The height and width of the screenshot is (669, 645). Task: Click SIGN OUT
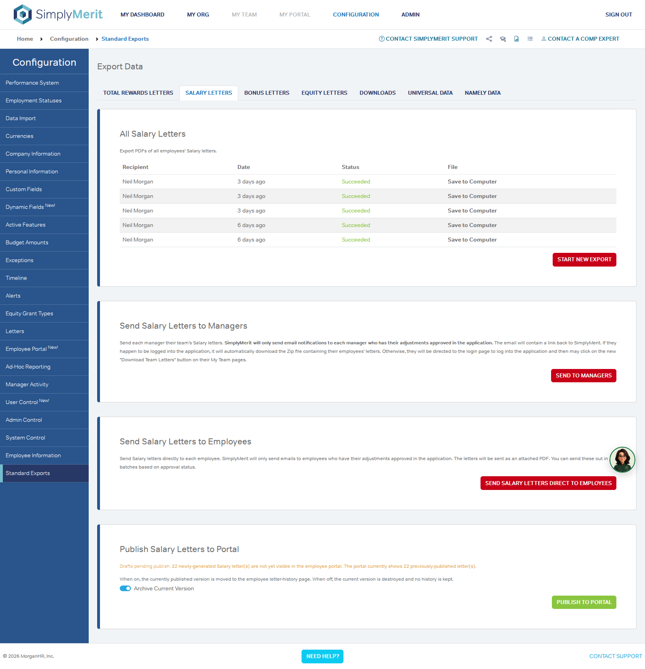[x=619, y=15]
